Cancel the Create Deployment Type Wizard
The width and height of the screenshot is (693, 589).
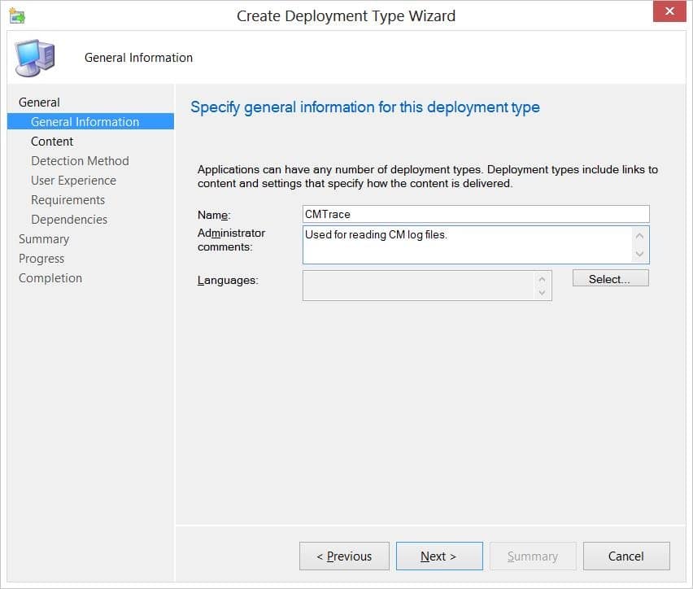point(625,556)
